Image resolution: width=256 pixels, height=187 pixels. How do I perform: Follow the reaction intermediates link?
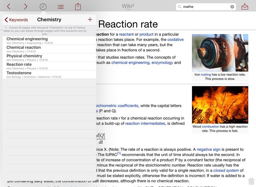click(x=145, y=123)
